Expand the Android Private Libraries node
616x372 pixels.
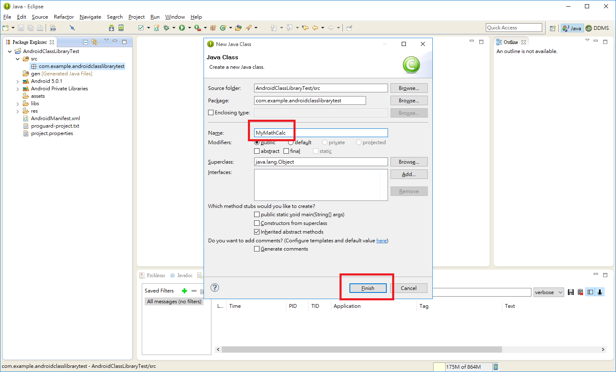click(18, 89)
